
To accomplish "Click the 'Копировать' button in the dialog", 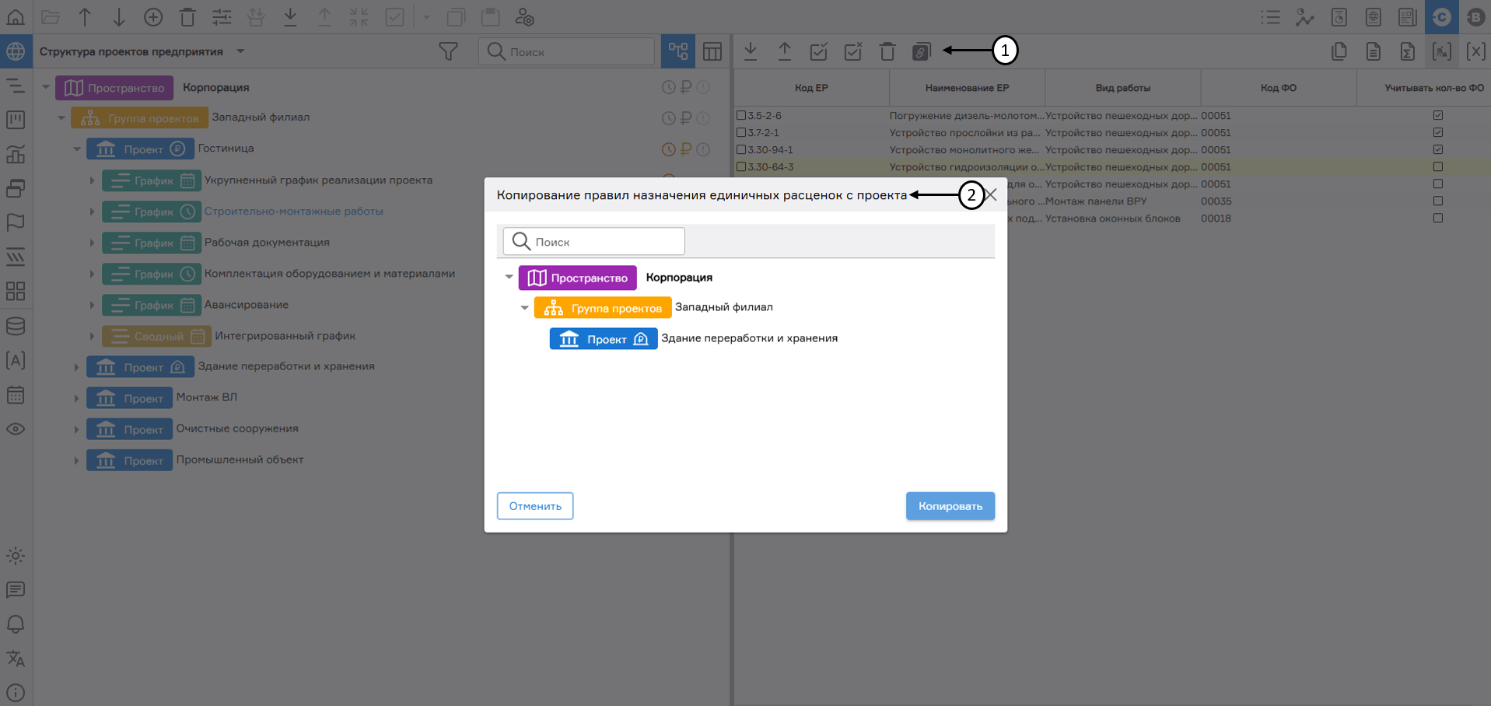I will [950, 505].
